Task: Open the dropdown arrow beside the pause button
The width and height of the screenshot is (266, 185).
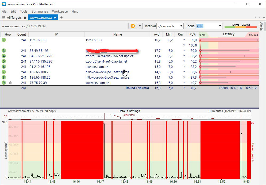Action: click(140, 26)
